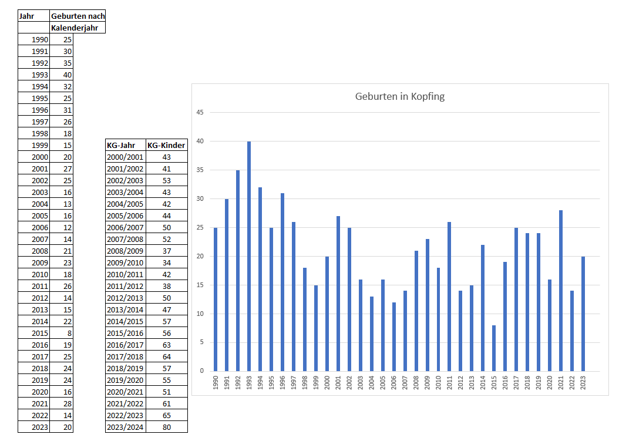Select the KG-Kinder cell showing 65
Image resolution: width=619 pixels, height=441 pixels.
click(166, 415)
